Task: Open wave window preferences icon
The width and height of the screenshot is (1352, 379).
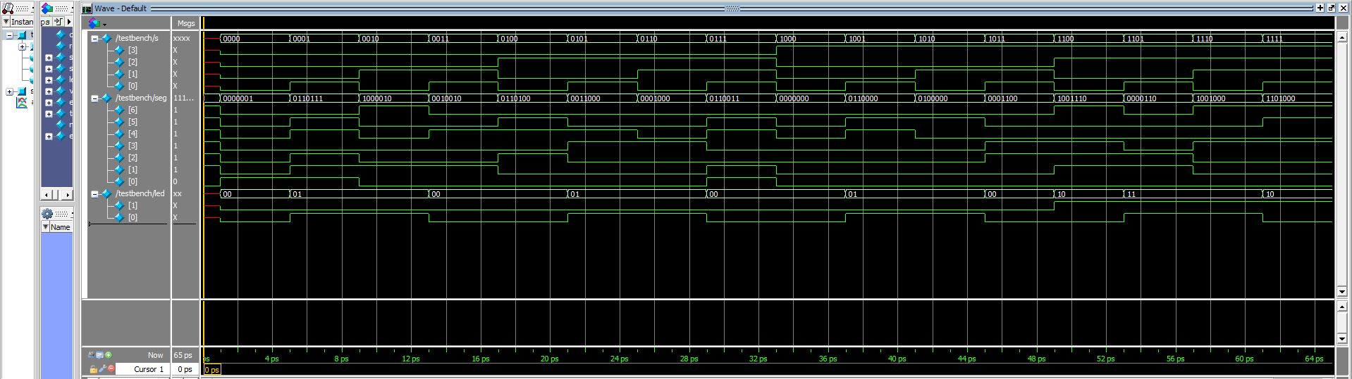Action: pyautogui.click(x=99, y=355)
